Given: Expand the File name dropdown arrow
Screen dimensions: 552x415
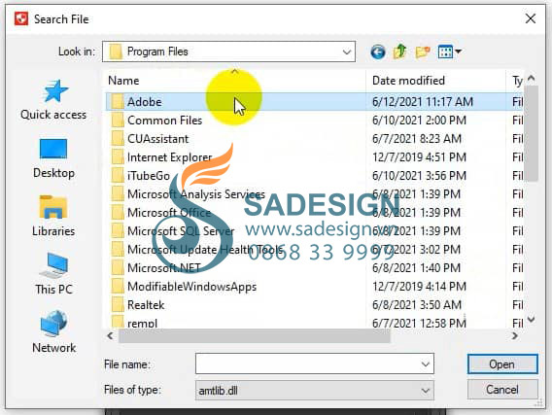Looking at the screenshot, I should point(426,363).
